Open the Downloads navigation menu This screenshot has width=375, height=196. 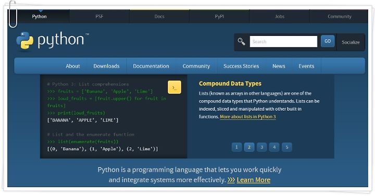pos(106,66)
